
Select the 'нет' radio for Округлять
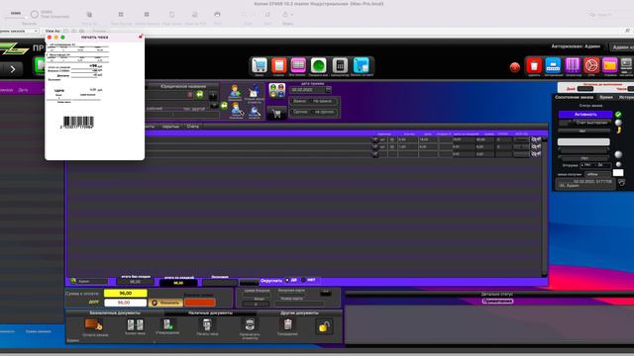(304, 280)
